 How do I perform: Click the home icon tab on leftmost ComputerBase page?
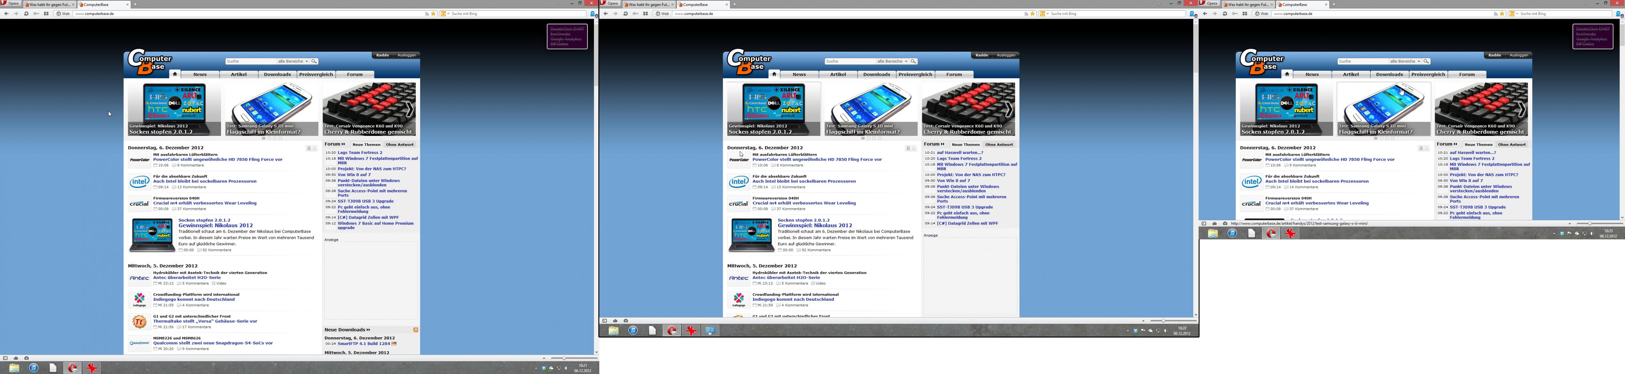pos(175,74)
